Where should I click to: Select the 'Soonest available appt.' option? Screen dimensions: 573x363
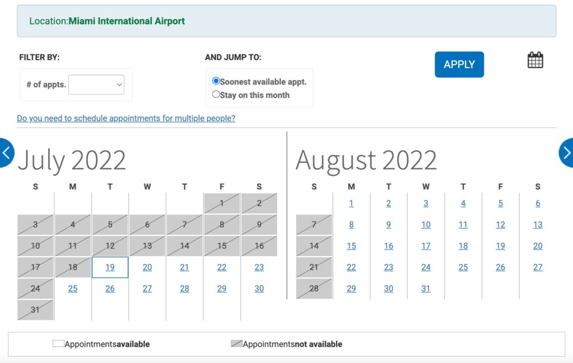(x=216, y=81)
